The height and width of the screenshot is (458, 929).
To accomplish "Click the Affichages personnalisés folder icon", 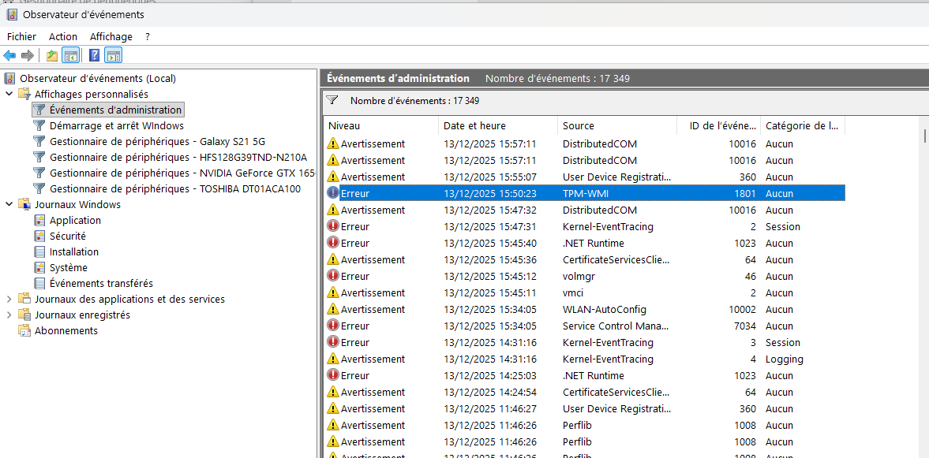I will coord(24,94).
